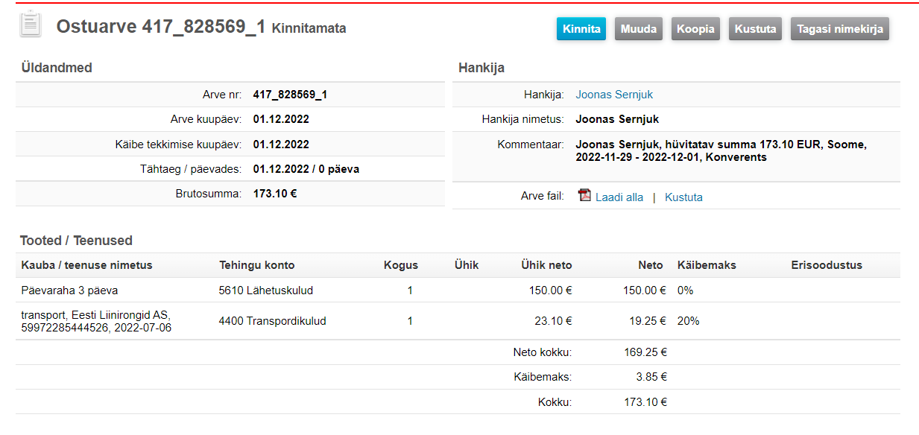The image size is (919, 435).
Task: Select the heading Ostuarve 417_828569_1
Action: pyautogui.click(x=161, y=27)
